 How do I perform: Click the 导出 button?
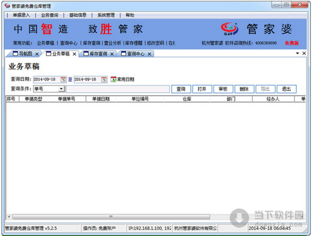pos(265,89)
